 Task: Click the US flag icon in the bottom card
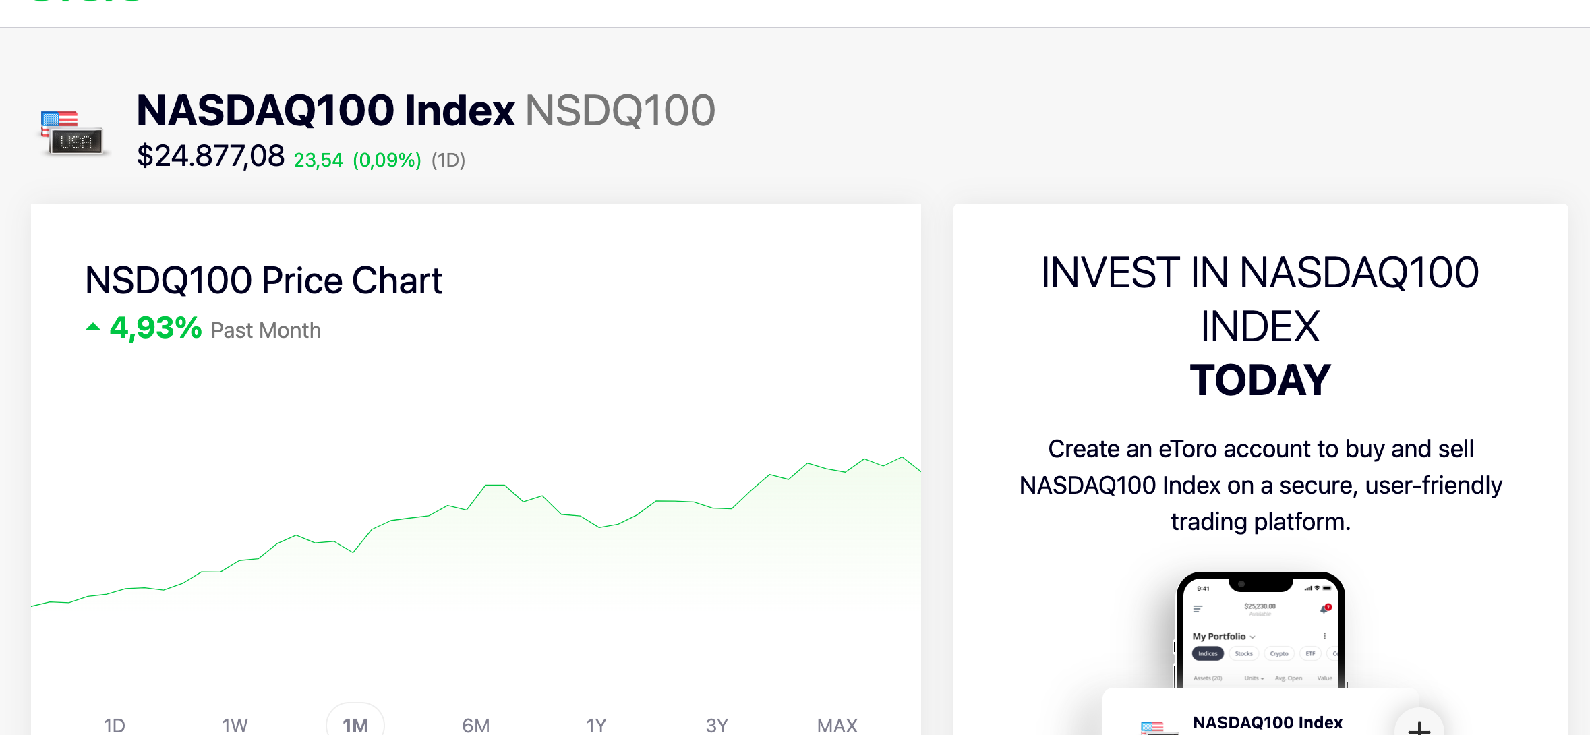click(x=1152, y=727)
